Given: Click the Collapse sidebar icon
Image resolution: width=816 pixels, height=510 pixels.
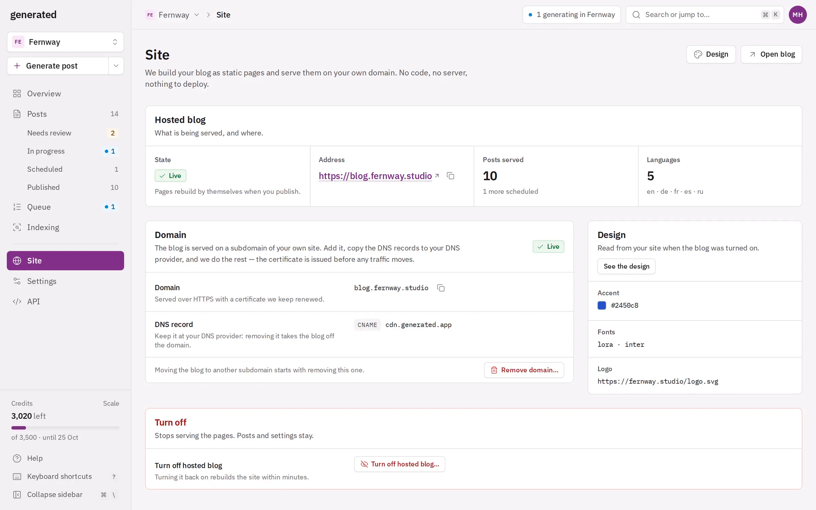Looking at the screenshot, I should [x=17, y=495].
